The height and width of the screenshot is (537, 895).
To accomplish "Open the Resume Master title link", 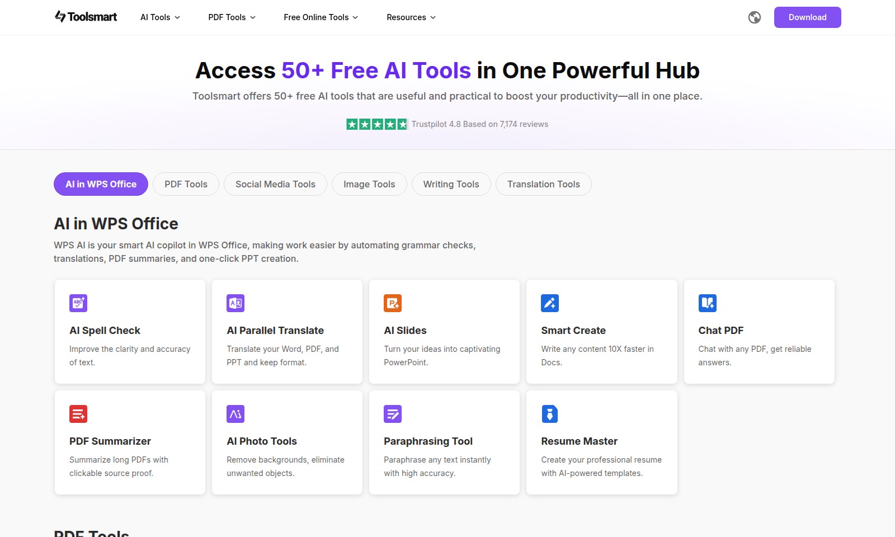I will [x=579, y=441].
